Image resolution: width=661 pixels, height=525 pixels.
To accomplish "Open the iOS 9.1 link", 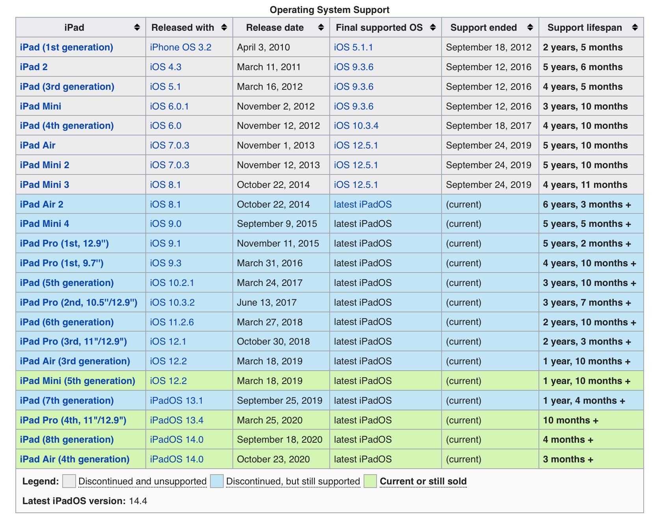I will (165, 243).
